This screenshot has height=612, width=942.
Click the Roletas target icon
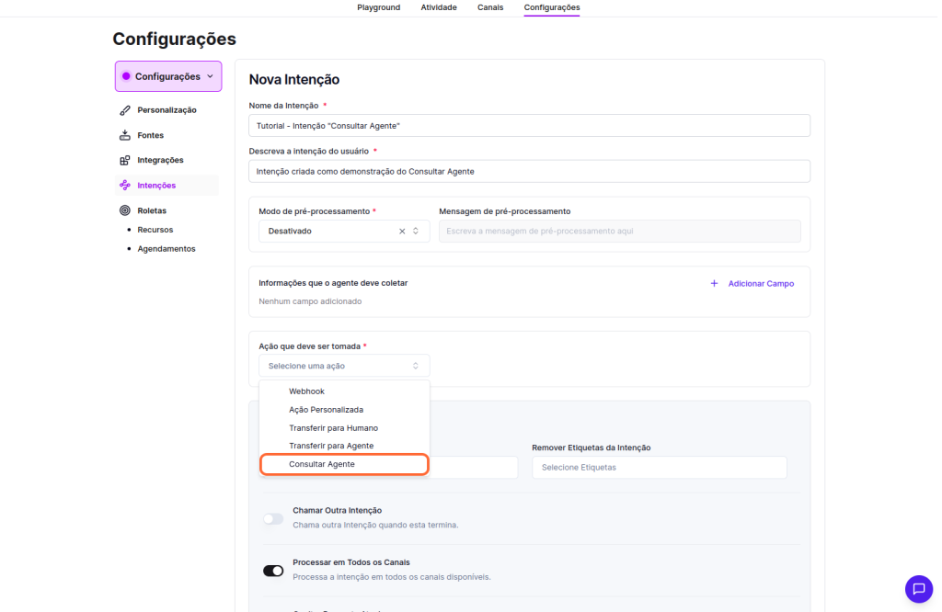[125, 210]
